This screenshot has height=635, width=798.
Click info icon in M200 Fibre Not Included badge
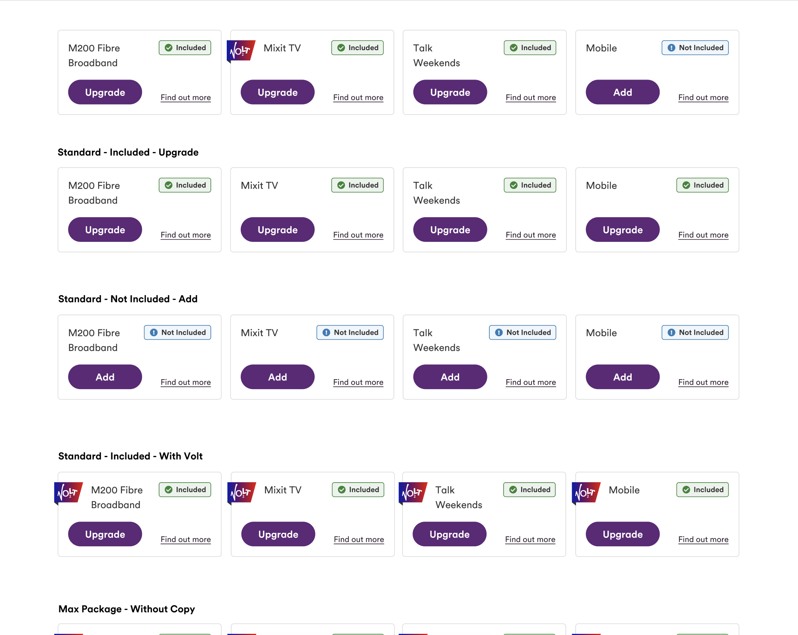[154, 333]
